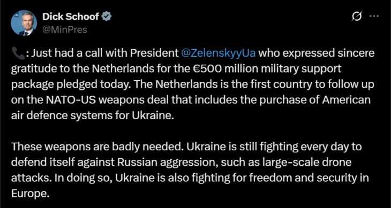
Task: Open the @MinPres handle link
Action: click(65, 29)
